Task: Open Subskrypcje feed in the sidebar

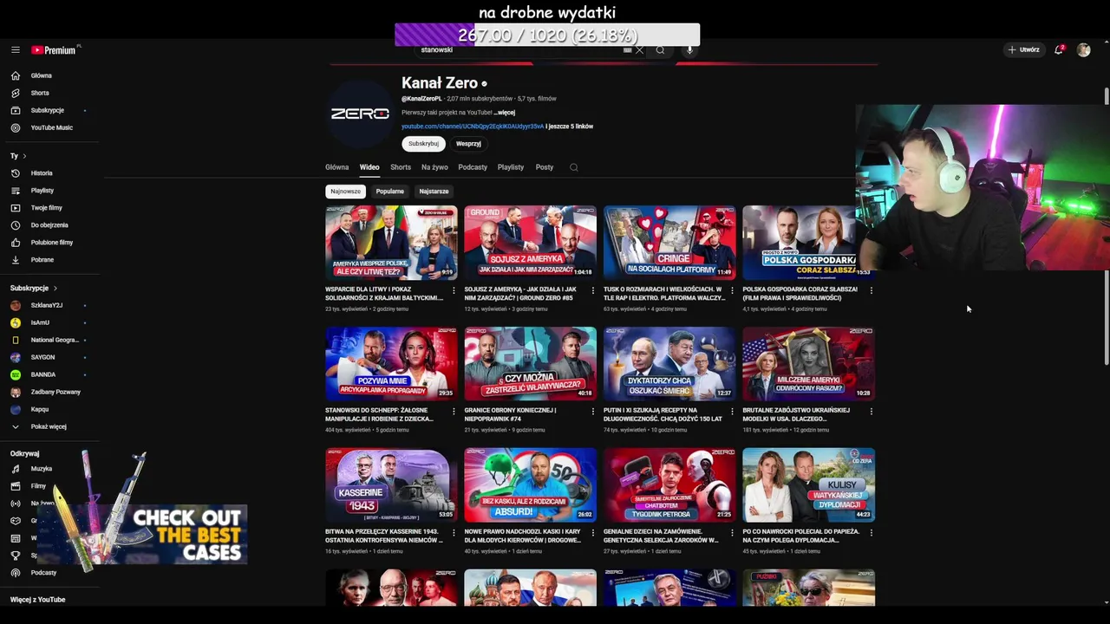Action: click(x=48, y=110)
